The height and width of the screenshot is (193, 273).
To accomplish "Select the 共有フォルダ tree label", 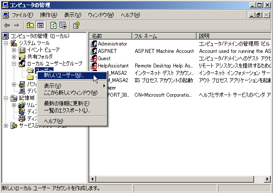I will (40, 57).
